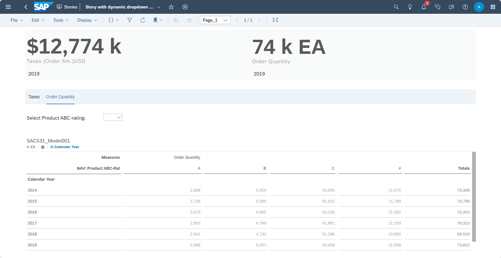Switch to the Taxes tab
Viewport: 501px width, 258px height.
point(34,97)
